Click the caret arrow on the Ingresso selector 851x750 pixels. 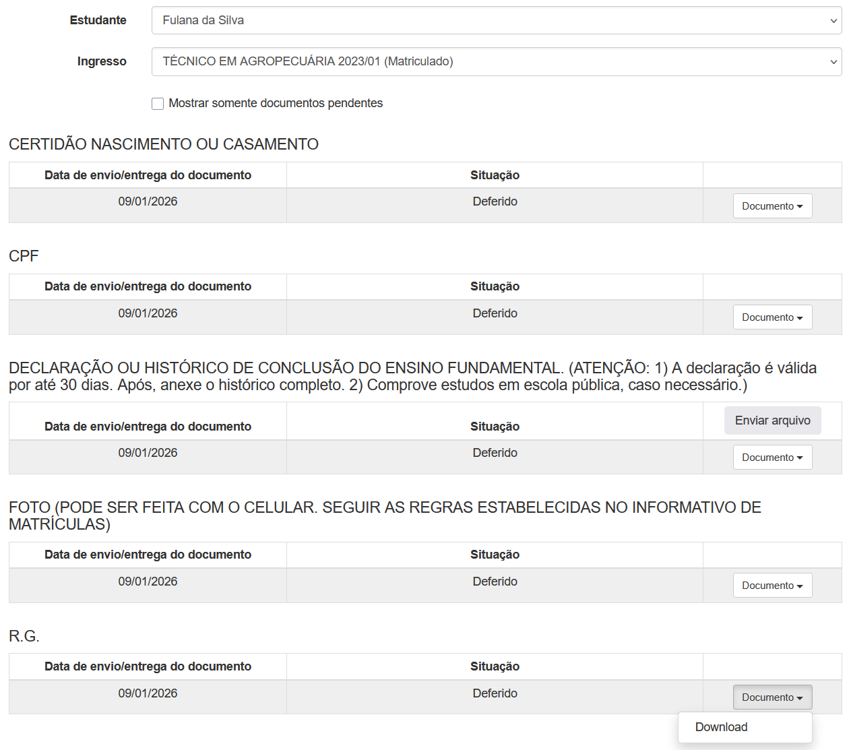click(833, 61)
